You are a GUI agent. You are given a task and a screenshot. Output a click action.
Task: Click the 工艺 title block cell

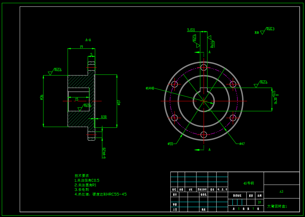(175, 209)
